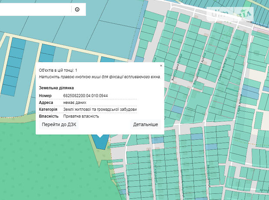Image resolution: width=269 pixels, height=200 pixels.
Task: Close the land parcel popup window
Action: 161,66
